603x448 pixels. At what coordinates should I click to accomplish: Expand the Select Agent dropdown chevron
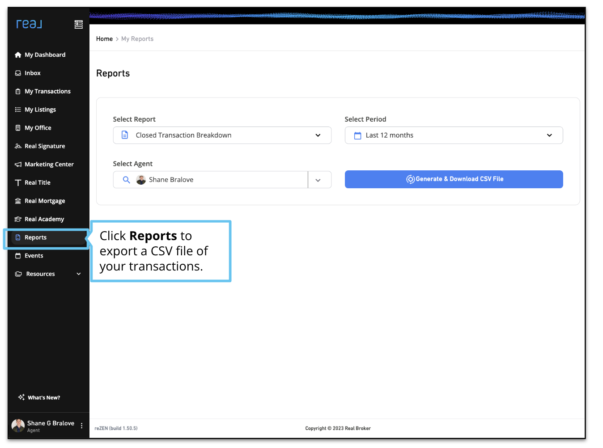coord(318,180)
